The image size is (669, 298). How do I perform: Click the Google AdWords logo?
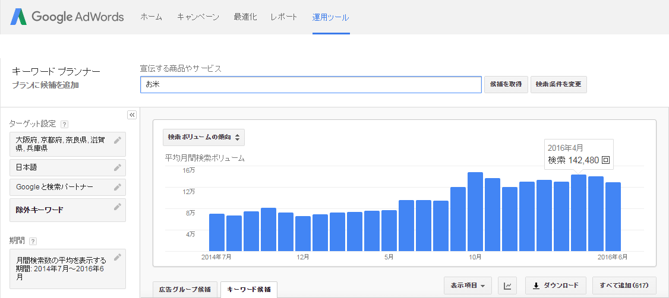pos(67,17)
